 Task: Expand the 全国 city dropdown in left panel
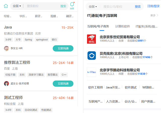[17, 6]
